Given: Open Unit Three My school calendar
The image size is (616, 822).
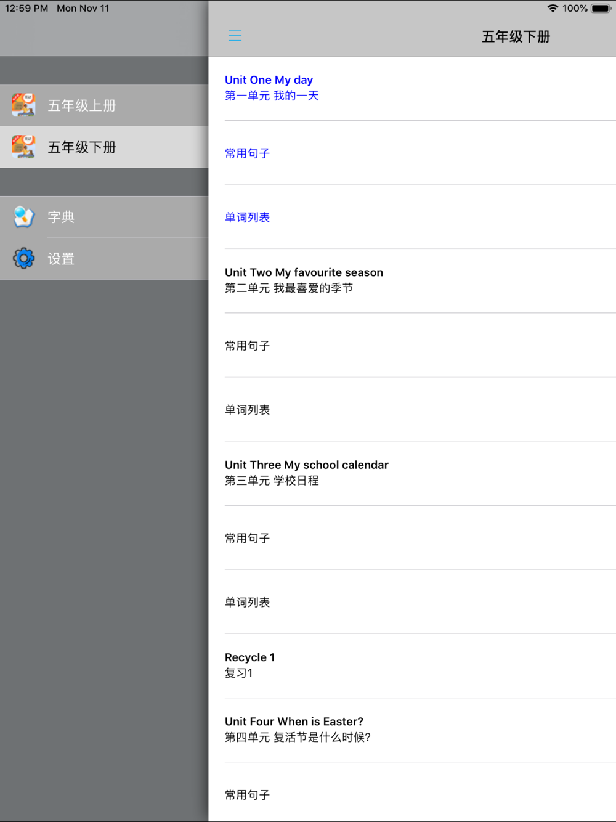Looking at the screenshot, I should [412, 473].
